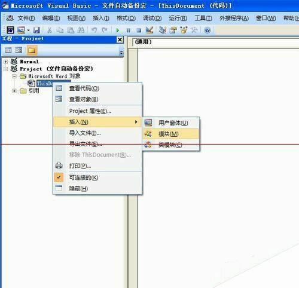Click the Cut toolbar icon
The width and height of the screenshot is (299, 288).
(x=49, y=30)
